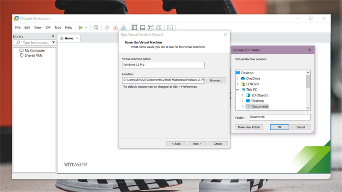Click Send Ctrl+Alt+Del toolbar icon
The image size is (342, 192).
(x=96, y=27)
